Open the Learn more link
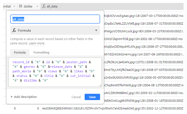 click(x=36, y=43)
